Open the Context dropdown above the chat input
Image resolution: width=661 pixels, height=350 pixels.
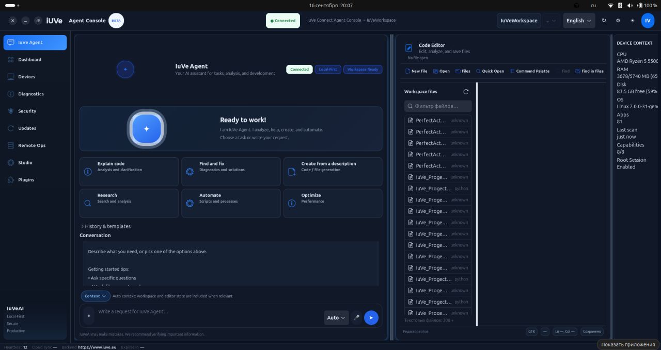click(96, 296)
